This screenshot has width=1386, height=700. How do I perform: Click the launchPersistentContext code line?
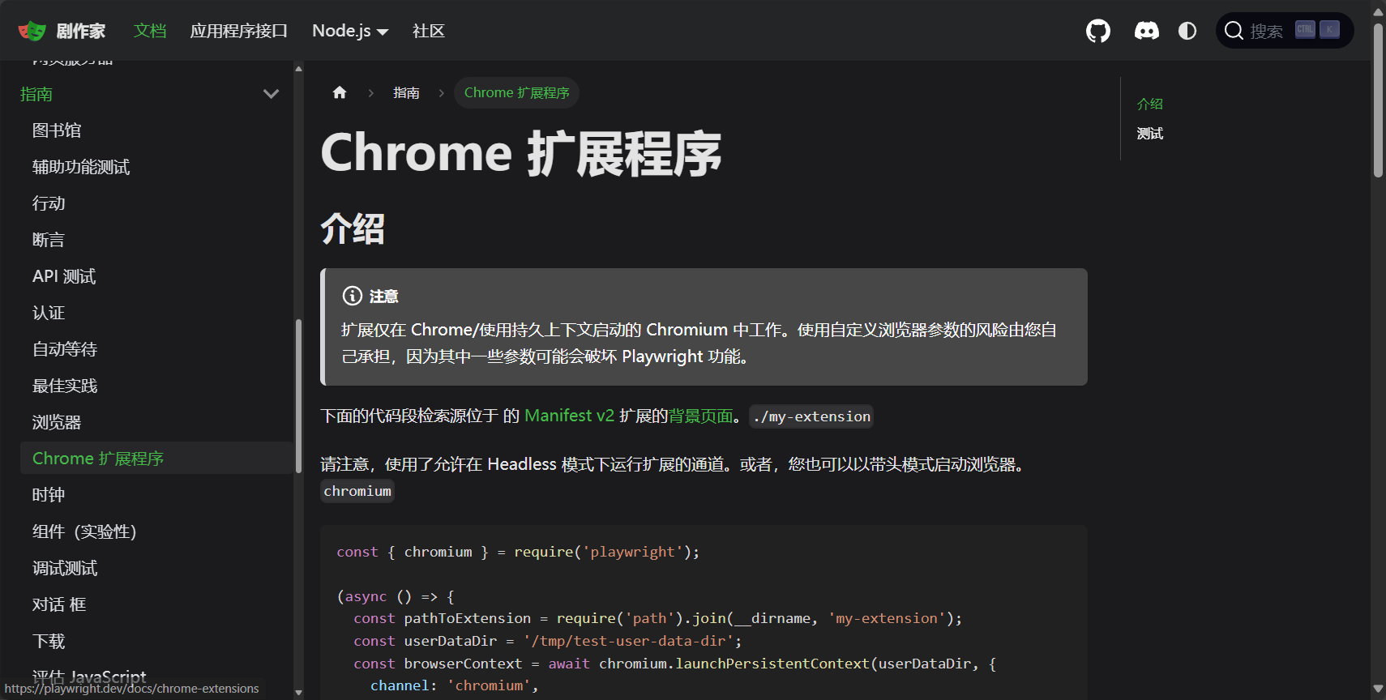click(x=674, y=664)
